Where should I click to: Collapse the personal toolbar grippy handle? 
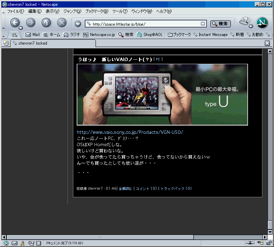pyautogui.click(x=3, y=35)
